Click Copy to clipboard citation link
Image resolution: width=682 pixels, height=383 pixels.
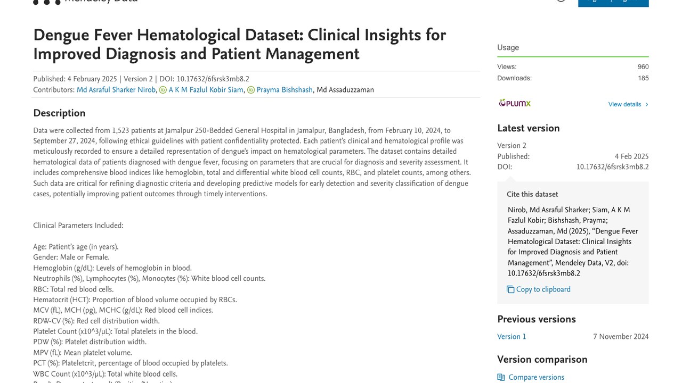tap(543, 289)
